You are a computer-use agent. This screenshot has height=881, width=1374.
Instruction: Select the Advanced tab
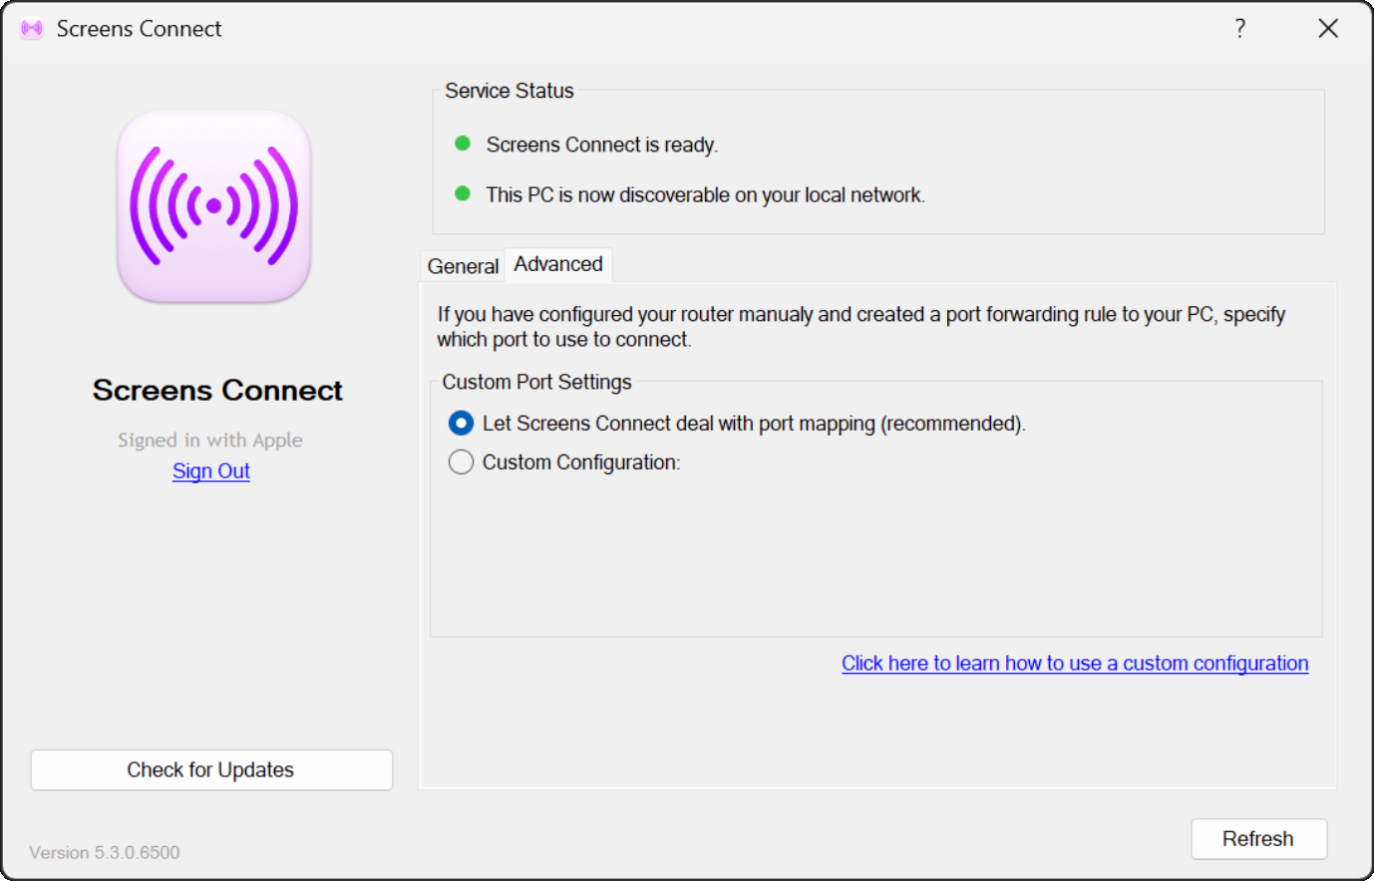tap(558, 264)
